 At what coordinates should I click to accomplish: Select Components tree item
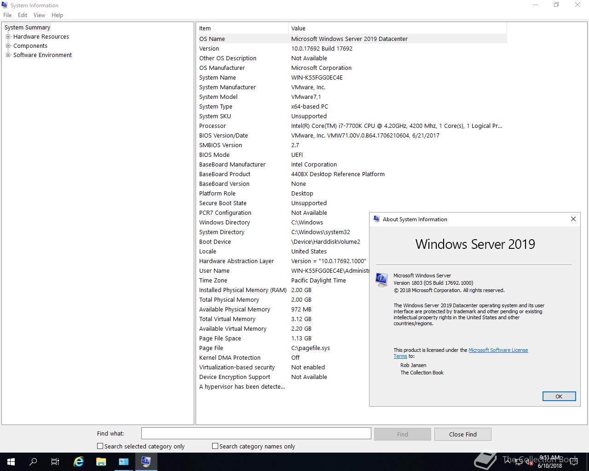coord(30,46)
